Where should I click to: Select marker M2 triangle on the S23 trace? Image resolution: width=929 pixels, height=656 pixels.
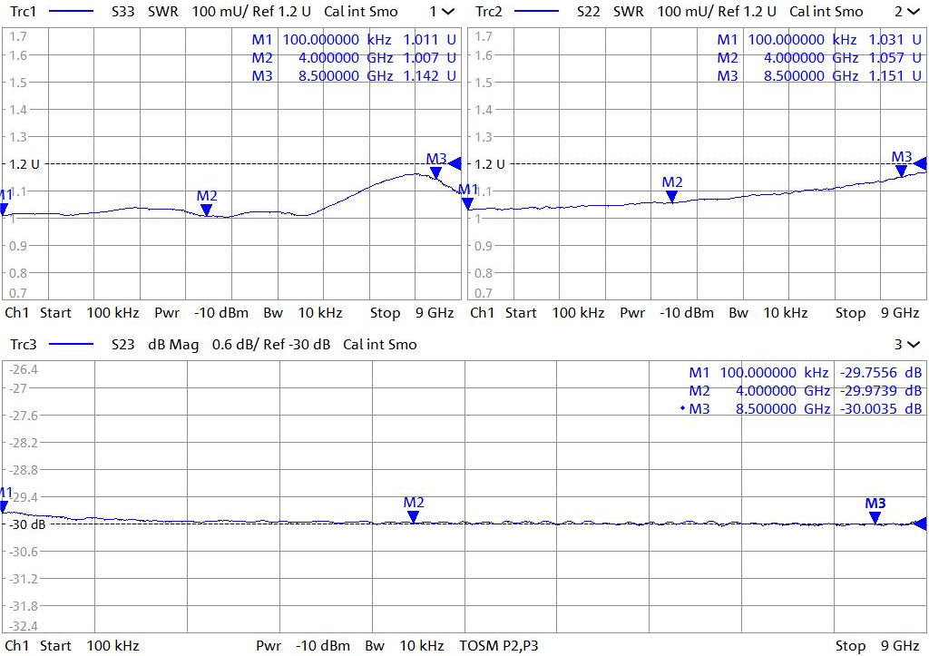click(x=414, y=517)
